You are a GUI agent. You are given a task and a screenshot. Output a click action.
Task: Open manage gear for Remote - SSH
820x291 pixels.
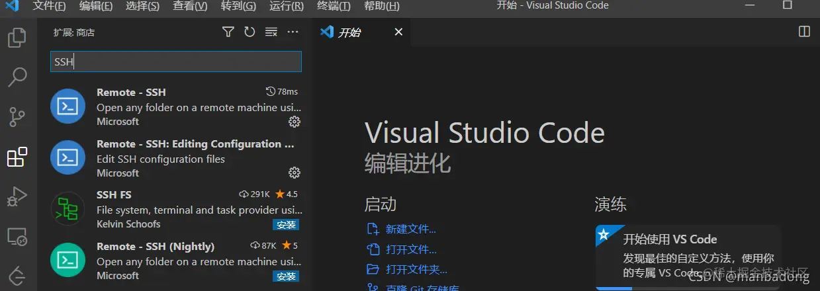[x=295, y=122]
